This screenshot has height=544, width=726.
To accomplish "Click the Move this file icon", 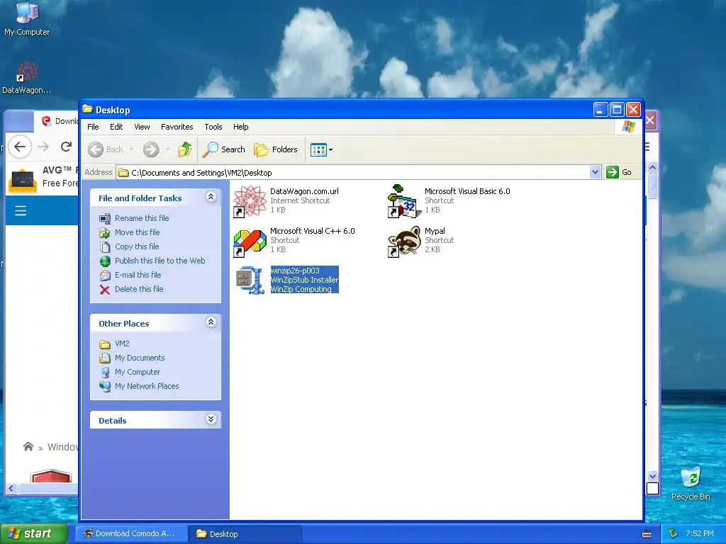I will coord(105,232).
